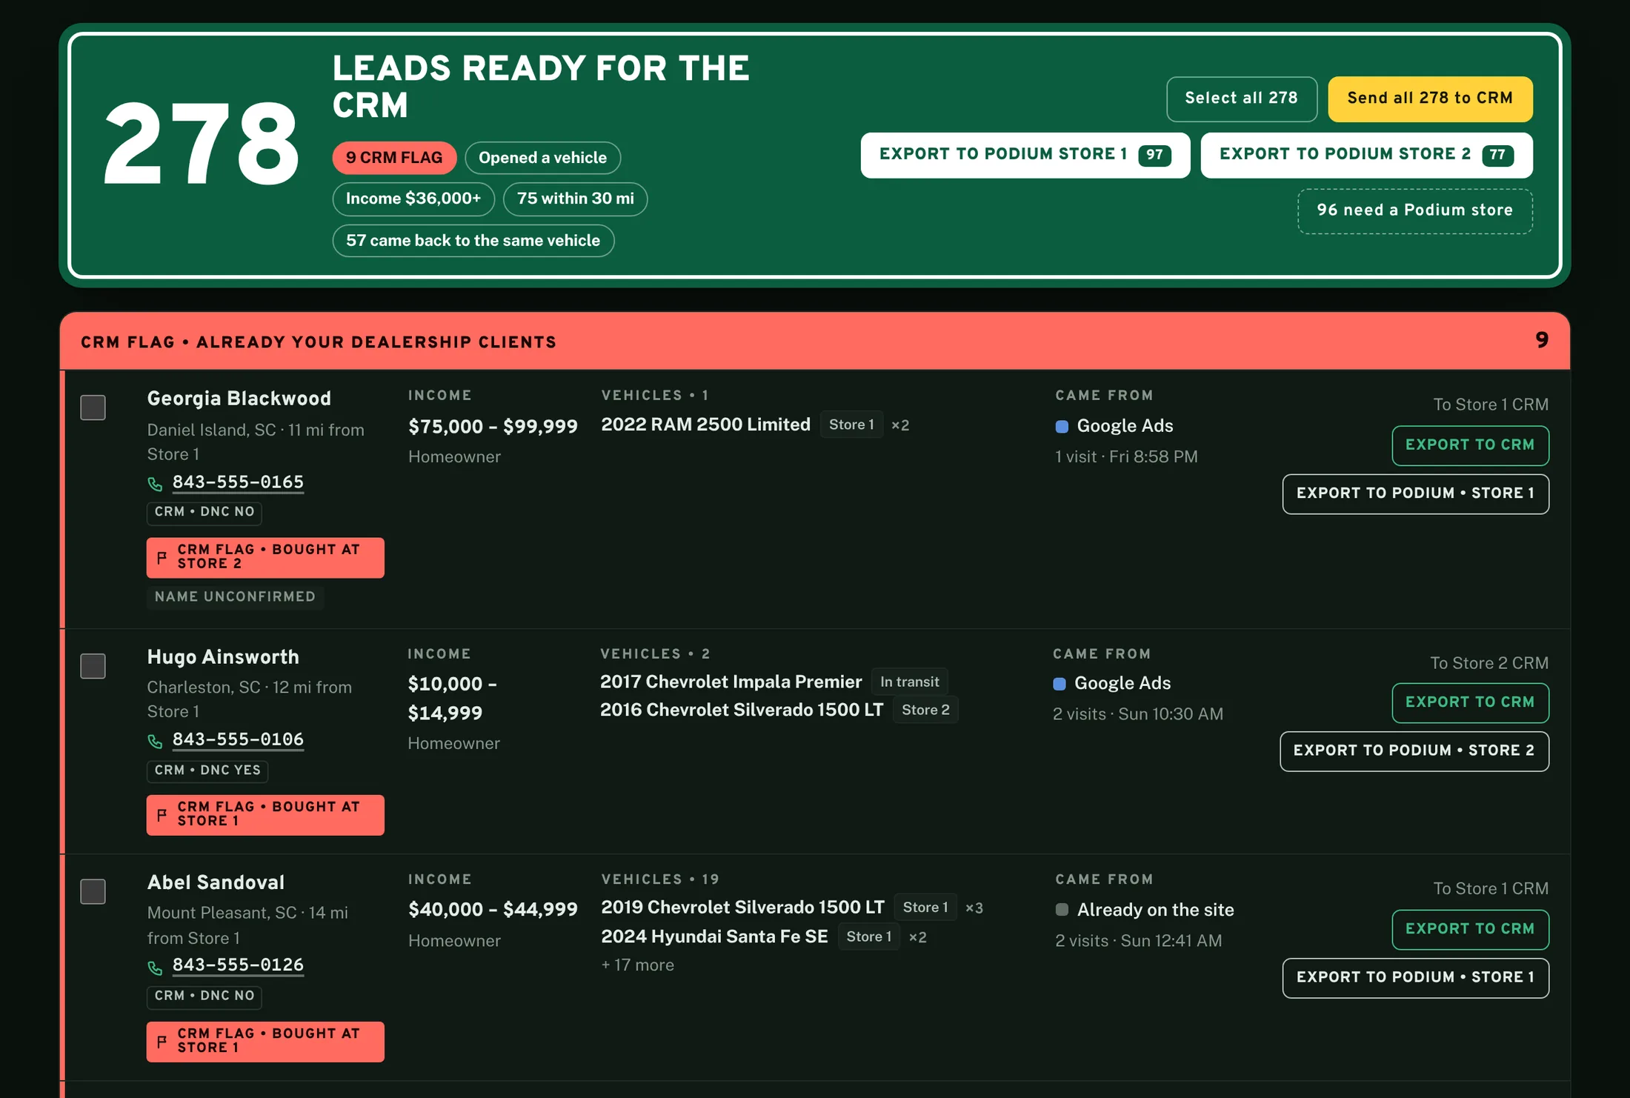Image resolution: width=1630 pixels, height=1098 pixels.
Task: Click the blue Google Ads dot for Georgia Blackwood
Action: [x=1062, y=427]
